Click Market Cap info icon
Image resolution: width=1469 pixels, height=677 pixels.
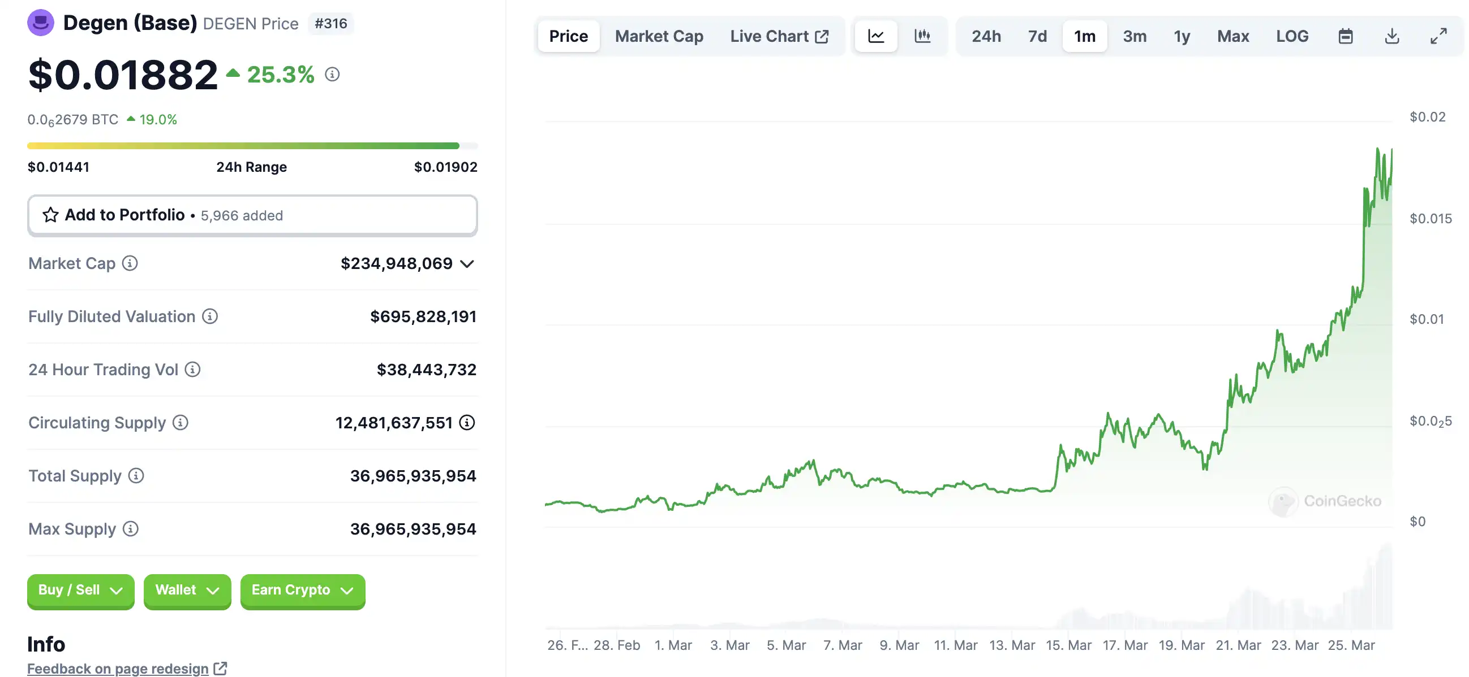(x=130, y=263)
